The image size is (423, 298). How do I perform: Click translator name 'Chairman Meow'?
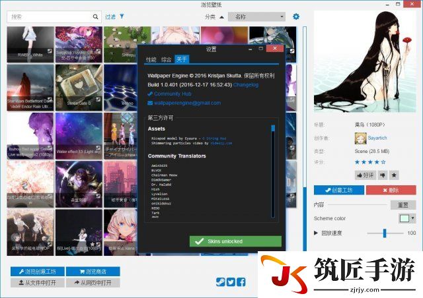tap(165, 175)
